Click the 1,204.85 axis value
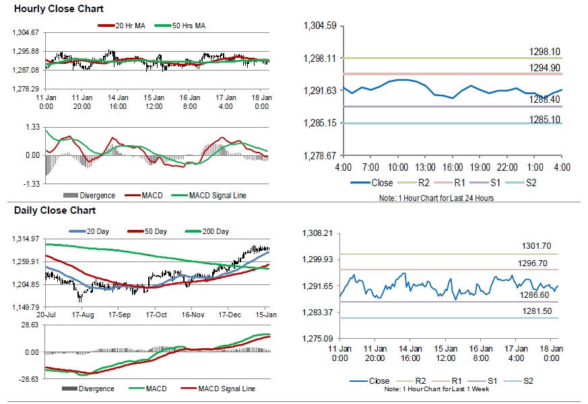 [26, 284]
